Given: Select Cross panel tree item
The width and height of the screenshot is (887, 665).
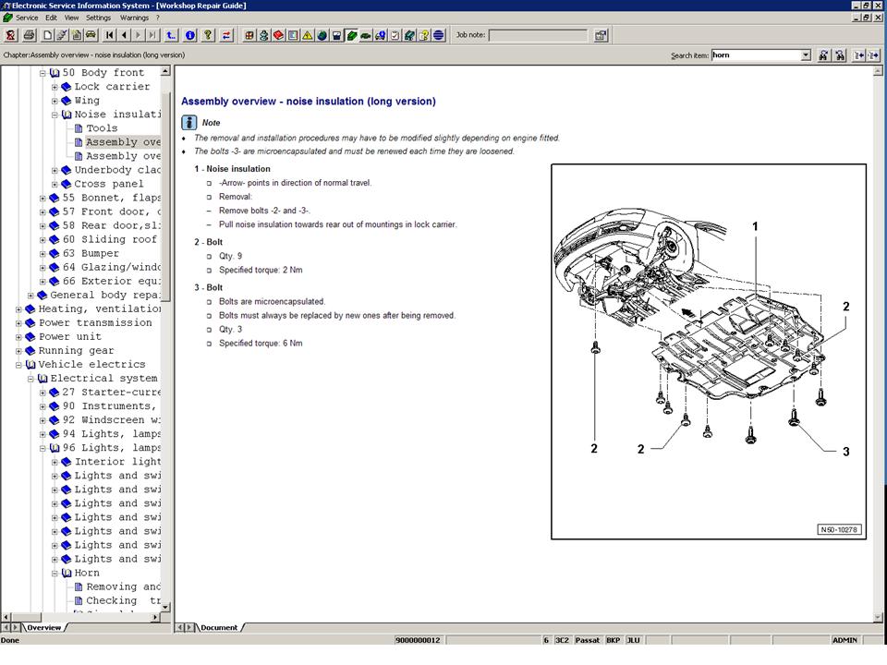Looking at the screenshot, I should pyautogui.click(x=109, y=185).
